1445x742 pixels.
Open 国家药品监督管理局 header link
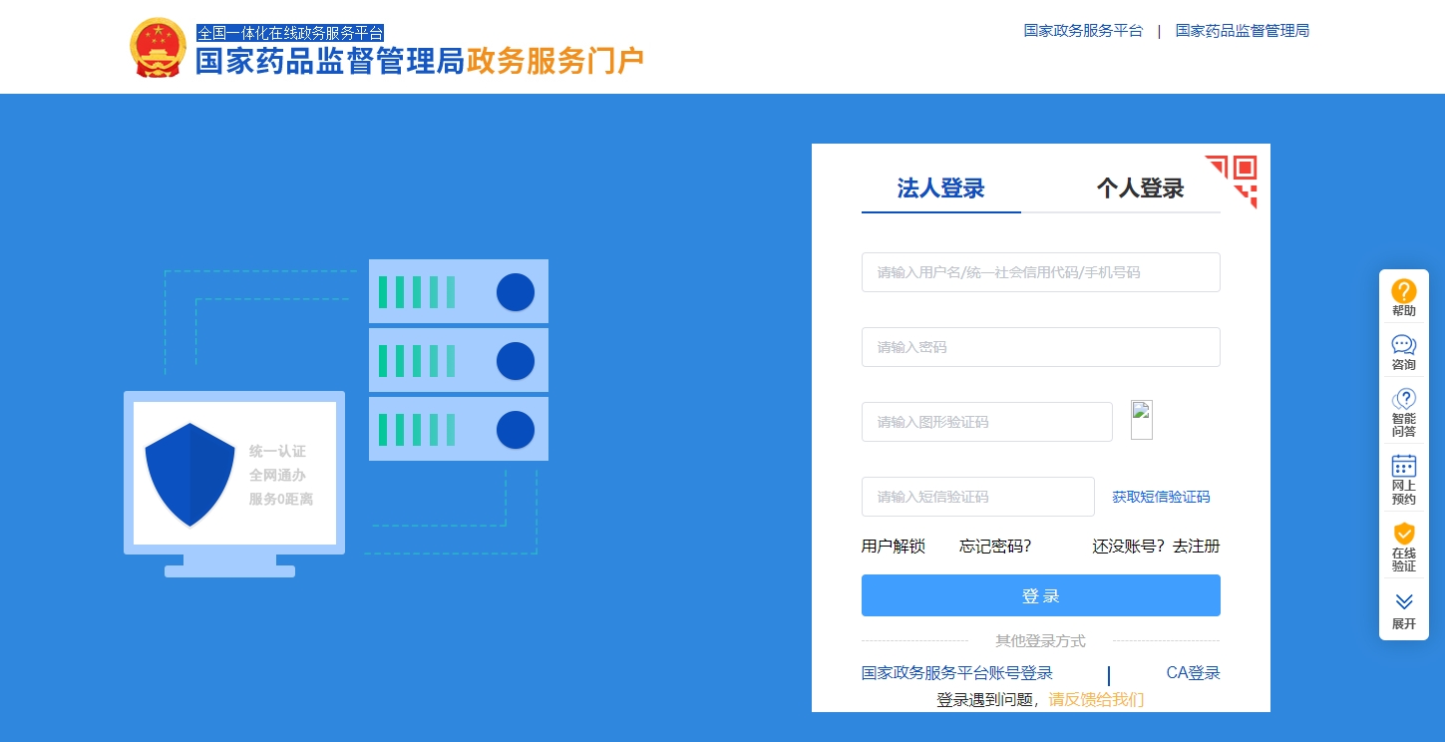tap(1243, 31)
